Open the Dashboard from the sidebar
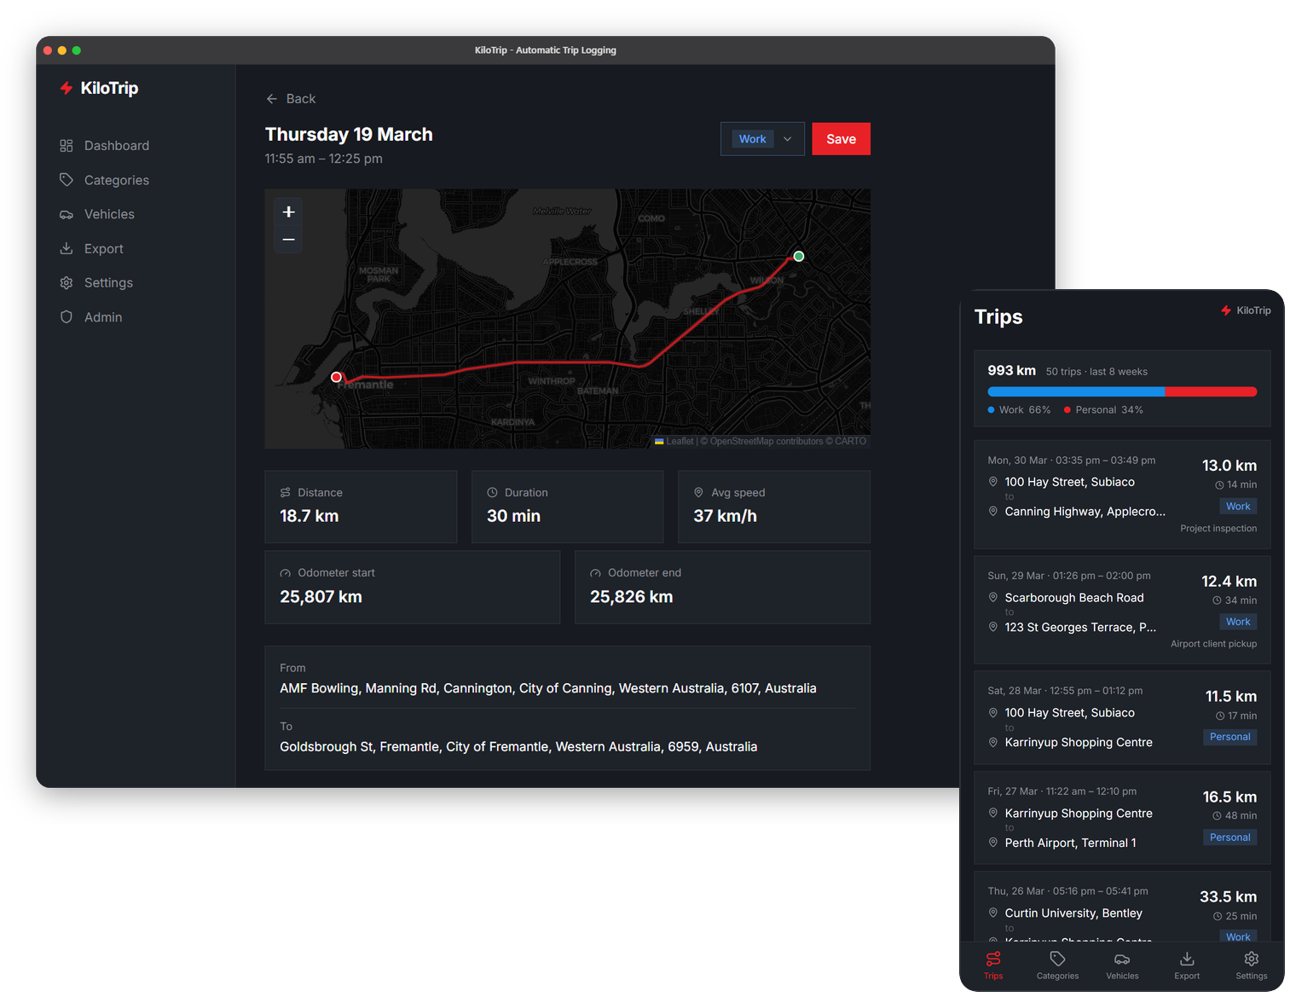 point(116,145)
